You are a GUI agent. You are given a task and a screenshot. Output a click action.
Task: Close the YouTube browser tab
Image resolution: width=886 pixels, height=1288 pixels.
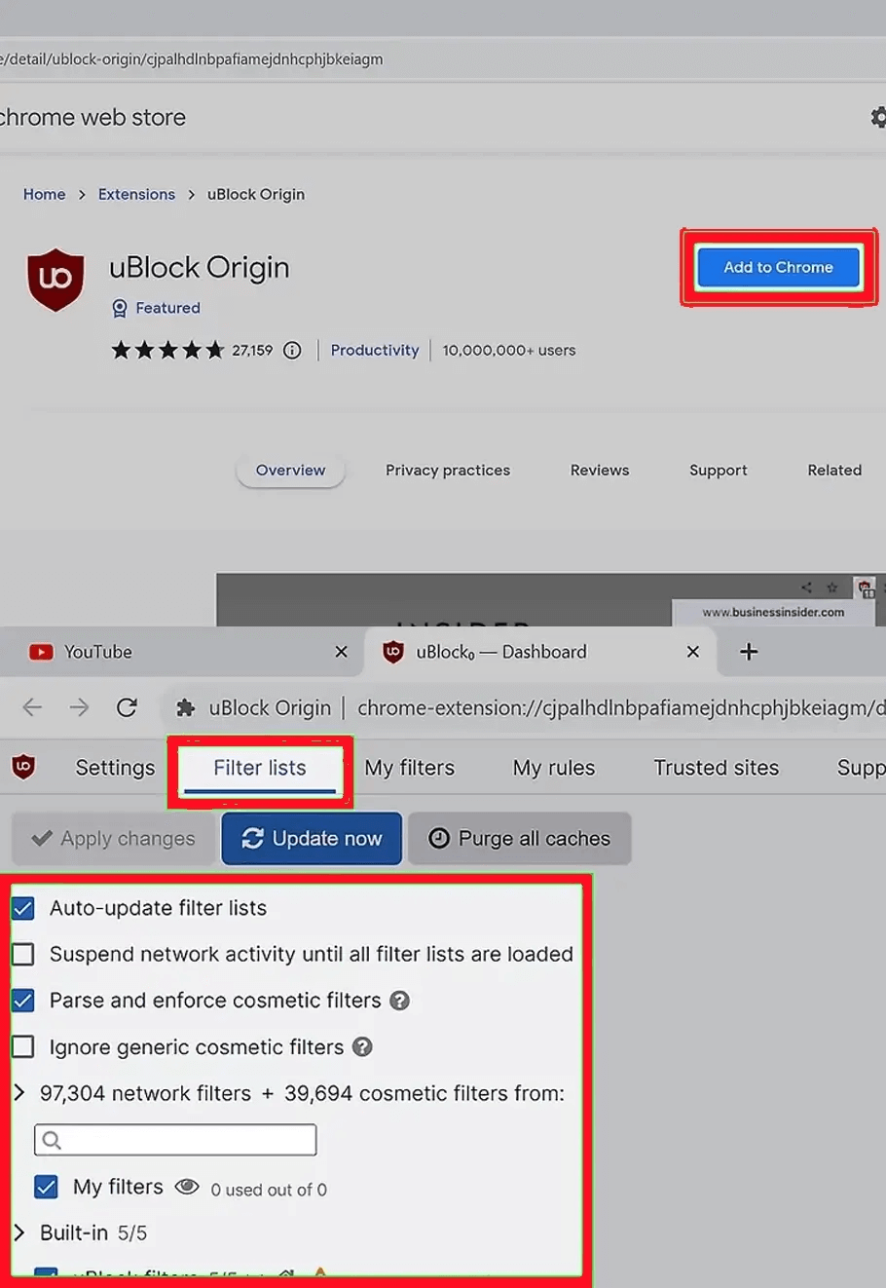[x=341, y=652]
